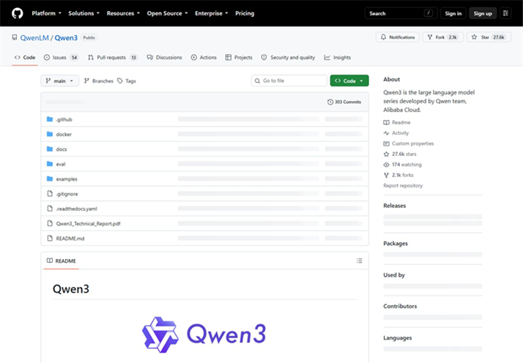Switch to the Pull requests tab
Image resolution: width=523 pixels, height=363 pixels.
point(113,57)
